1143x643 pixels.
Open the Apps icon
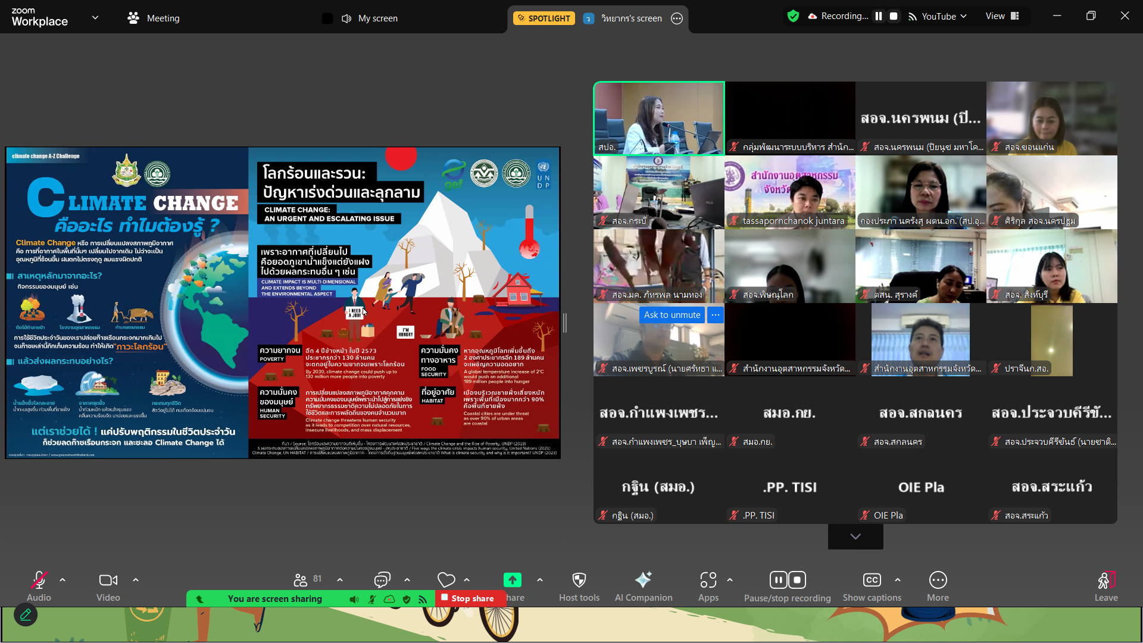point(708,580)
